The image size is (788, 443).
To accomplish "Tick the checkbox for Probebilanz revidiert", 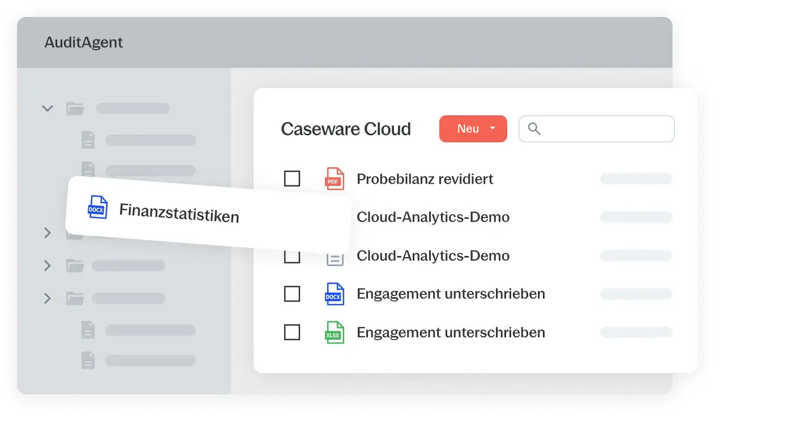I will coord(292,179).
